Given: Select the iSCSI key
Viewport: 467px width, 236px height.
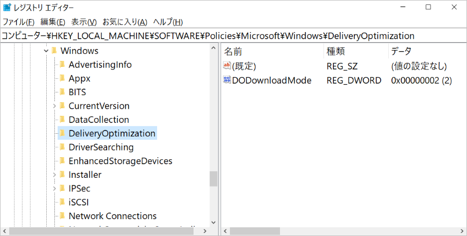Looking at the screenshot, I should 79,202.
